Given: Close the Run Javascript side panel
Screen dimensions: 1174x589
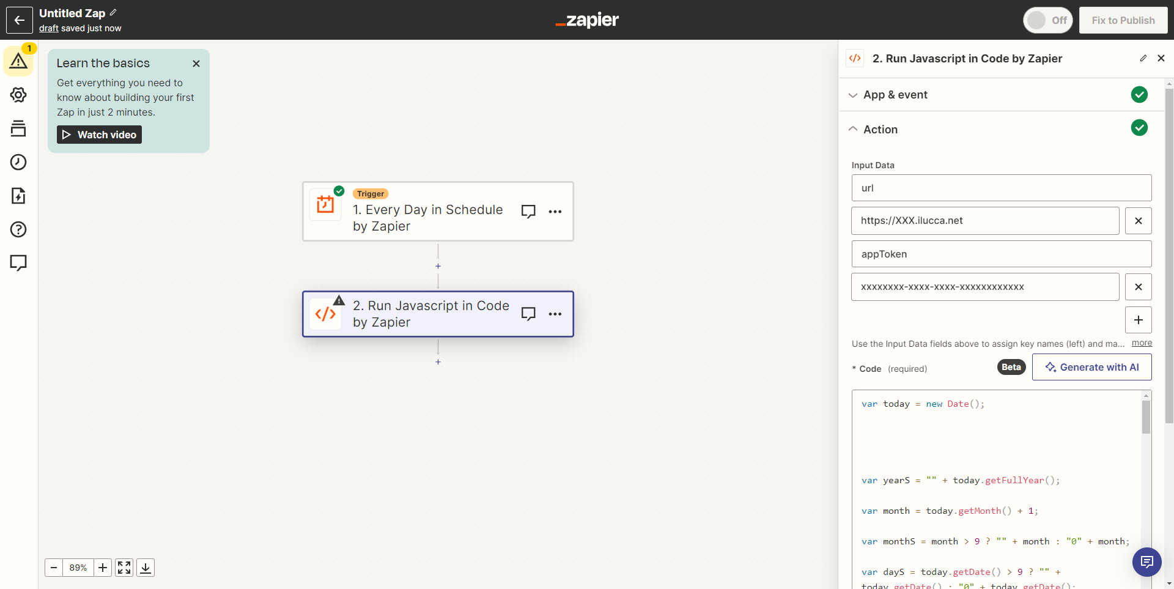Looking at the screenshot, I should pyautogui.click(x=1161, y=58).
